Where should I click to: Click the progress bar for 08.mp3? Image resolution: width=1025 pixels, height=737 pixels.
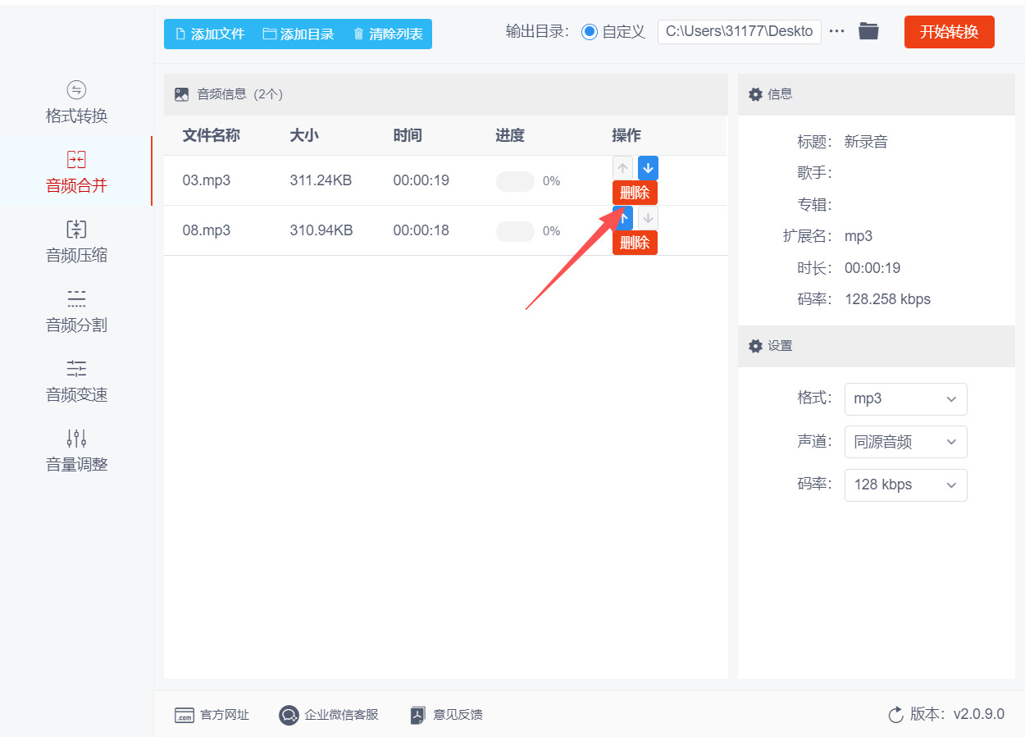pyautogui.click(x=515, y=231)
